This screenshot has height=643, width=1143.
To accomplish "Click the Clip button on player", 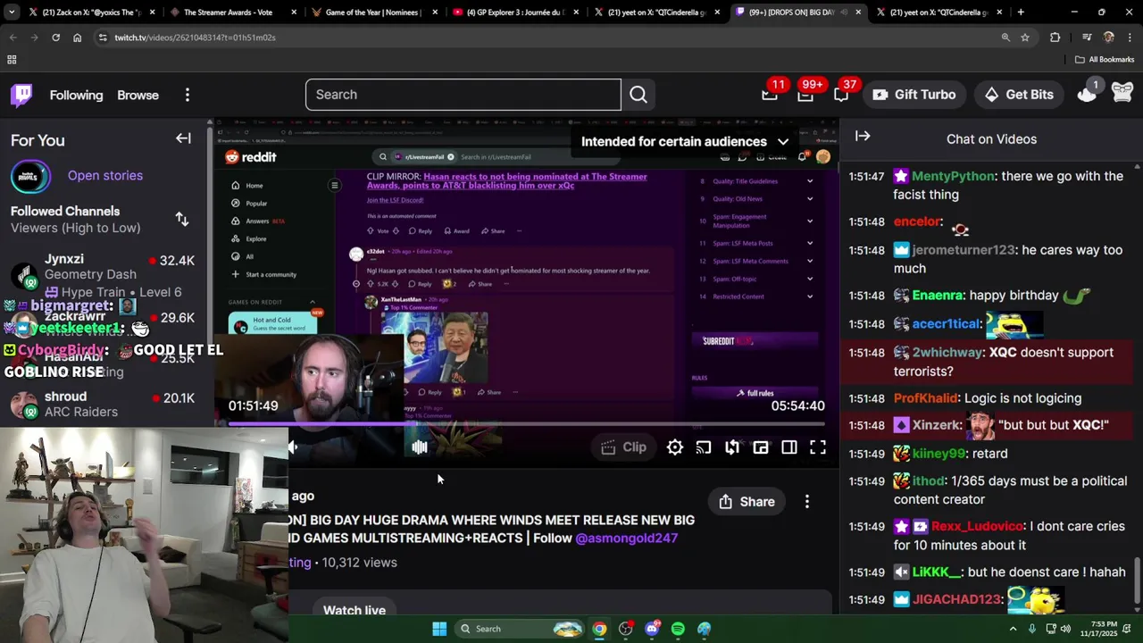I will coord(623,447).
